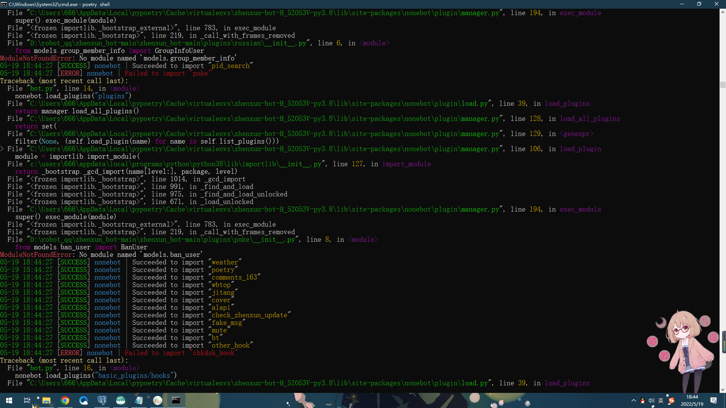Screen dimensions: 726x408
Task: Click the console scrollbar down arrow
Action: pos(723,389)
